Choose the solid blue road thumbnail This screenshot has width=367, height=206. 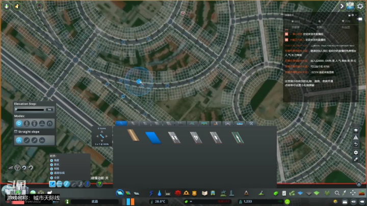(153, 137)
